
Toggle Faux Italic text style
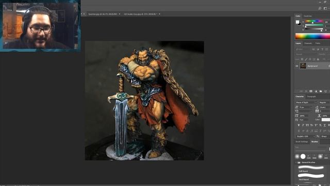pyautogui.click(x=303, y=125)
